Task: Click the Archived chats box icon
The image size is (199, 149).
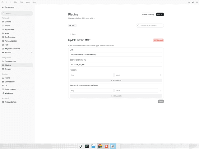Action: tap(3, 102)
